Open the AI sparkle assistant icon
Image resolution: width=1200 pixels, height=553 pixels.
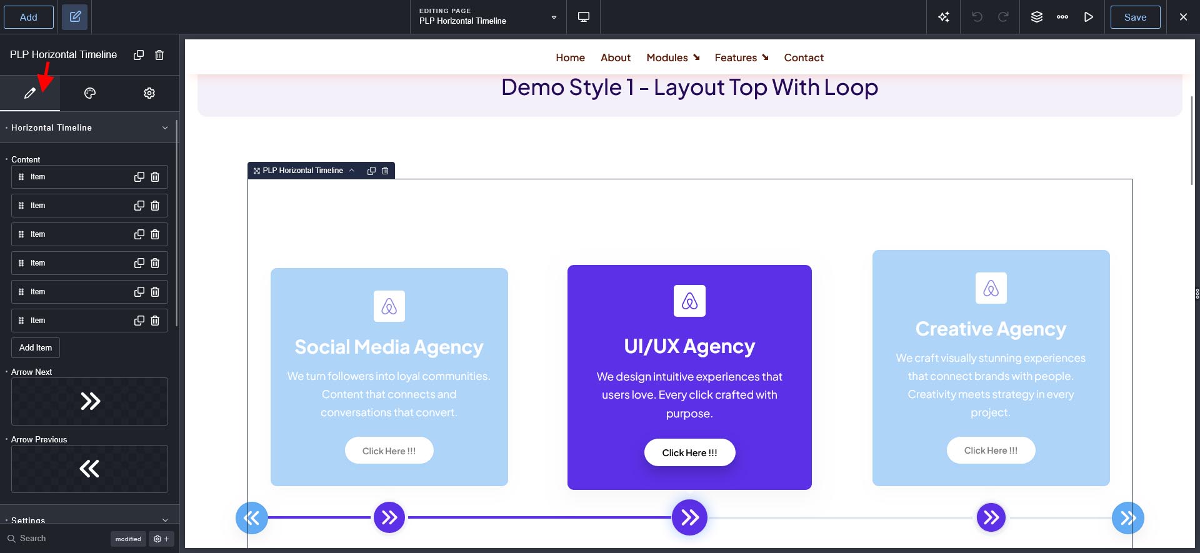pos(944,17)
